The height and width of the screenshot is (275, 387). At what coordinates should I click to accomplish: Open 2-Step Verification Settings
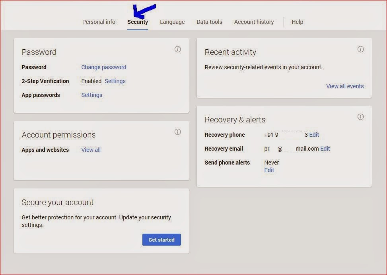pyautogui.click(x=115, y=81)
